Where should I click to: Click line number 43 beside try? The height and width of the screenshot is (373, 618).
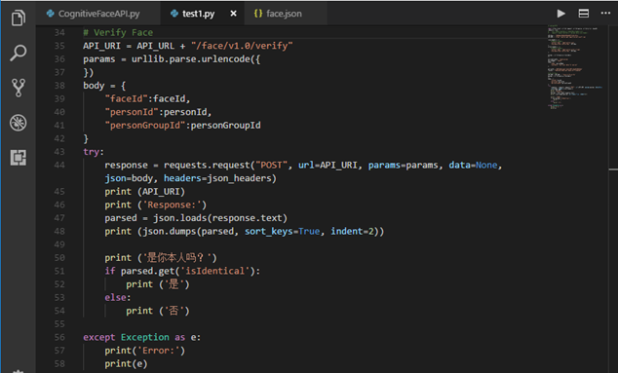coord(59,152)
